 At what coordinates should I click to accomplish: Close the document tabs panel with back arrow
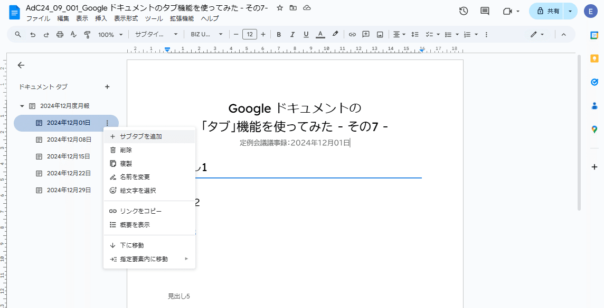coord(21,65)
